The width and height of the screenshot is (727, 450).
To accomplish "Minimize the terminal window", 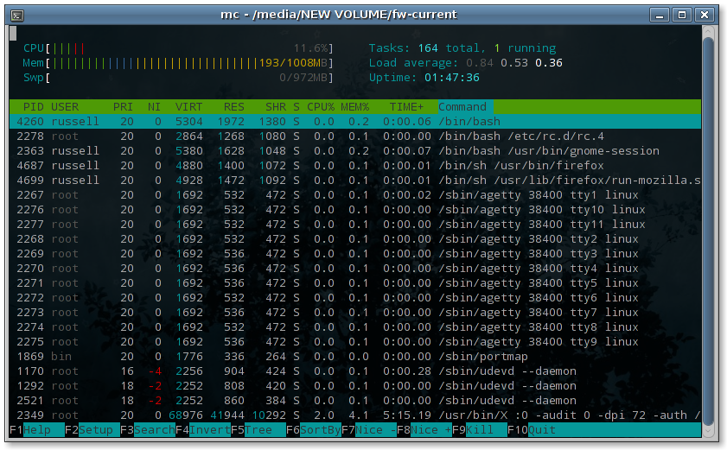I will point(660,15).
